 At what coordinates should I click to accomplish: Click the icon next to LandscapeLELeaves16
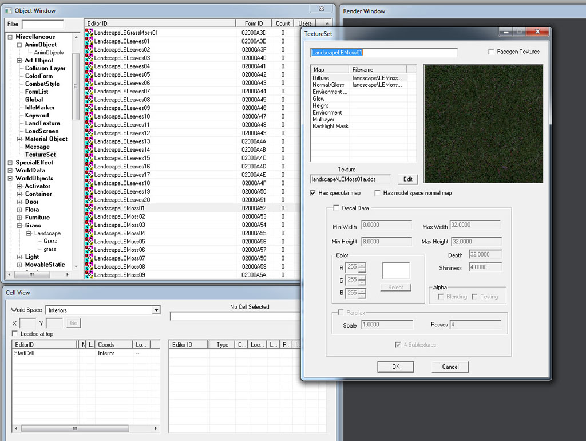[89, 167]
